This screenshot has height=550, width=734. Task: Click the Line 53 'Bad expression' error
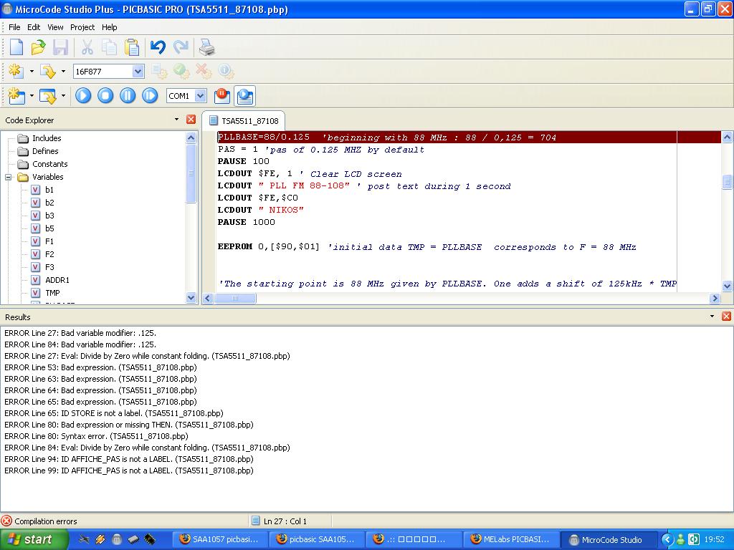(x=100, y=367)
